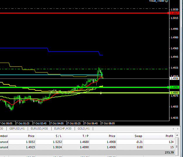183x157 pixels.
Task: Click the trade list scrollbar up arrow
Action: point(177,135)
